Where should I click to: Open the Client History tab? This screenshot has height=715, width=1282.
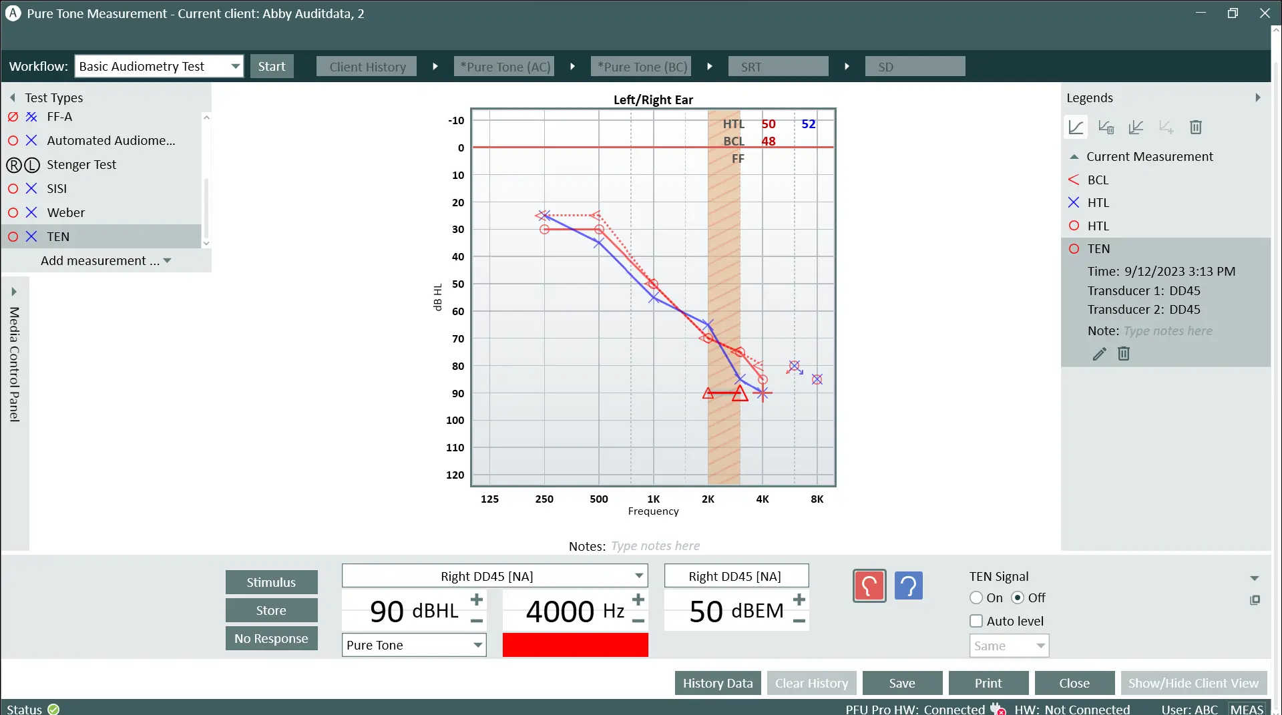pos(367,67)
